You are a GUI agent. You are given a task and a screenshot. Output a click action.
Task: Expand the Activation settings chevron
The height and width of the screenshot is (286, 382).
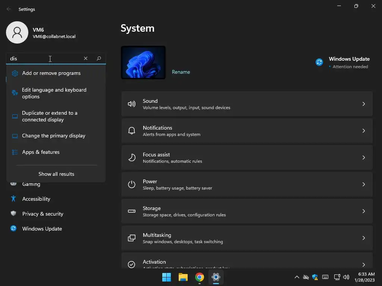coord(363,265)
